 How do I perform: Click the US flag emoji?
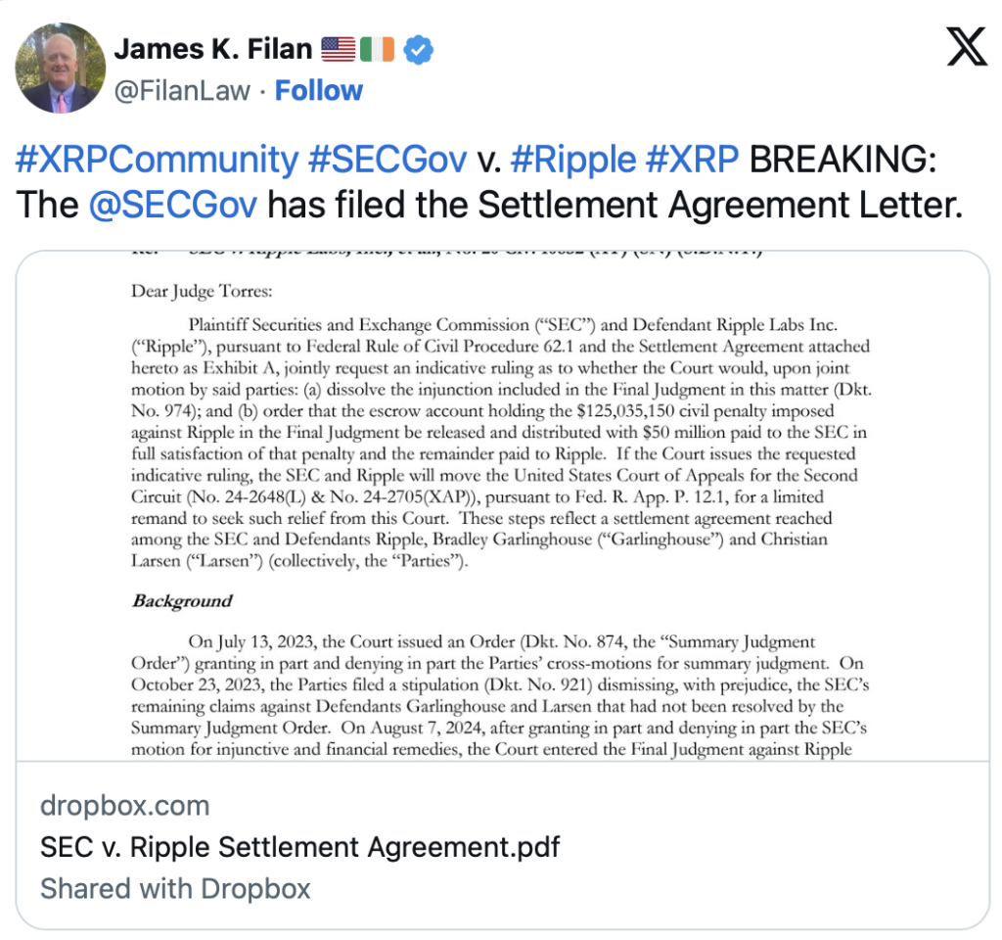338,49
